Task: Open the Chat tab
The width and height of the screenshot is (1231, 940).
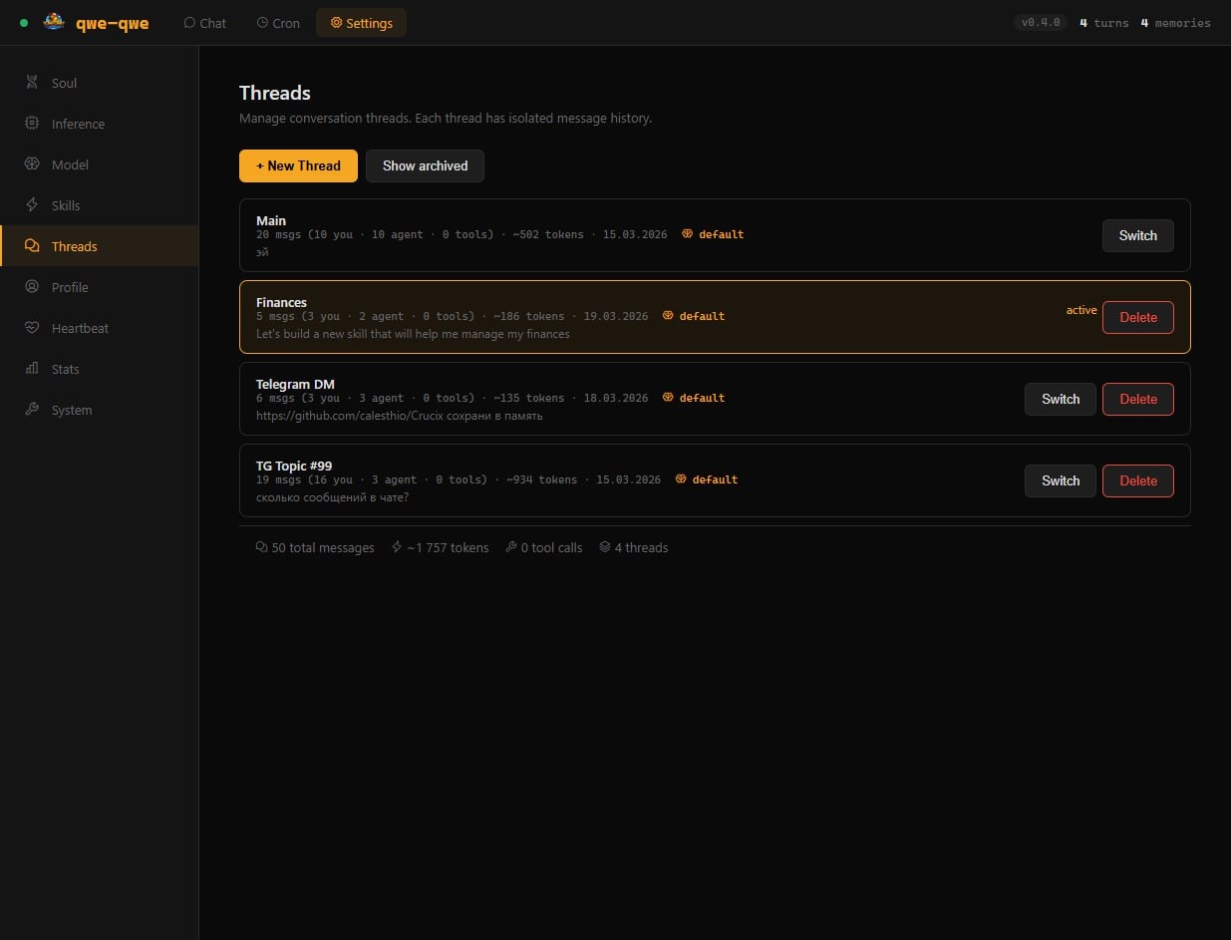Action: coord(204,23)
